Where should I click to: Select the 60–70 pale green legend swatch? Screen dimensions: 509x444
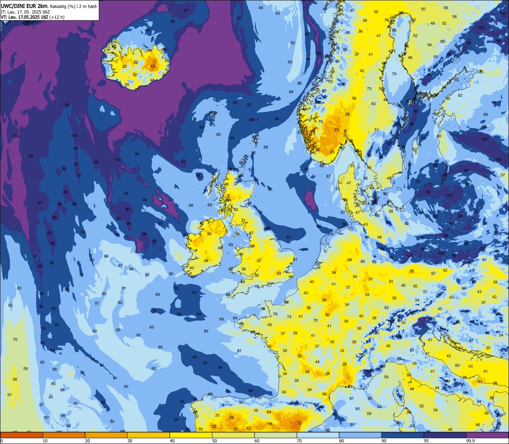coord(276,435)
